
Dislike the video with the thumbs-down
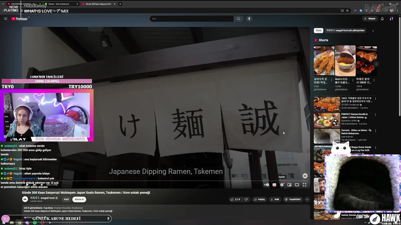(x=246, y=199)
